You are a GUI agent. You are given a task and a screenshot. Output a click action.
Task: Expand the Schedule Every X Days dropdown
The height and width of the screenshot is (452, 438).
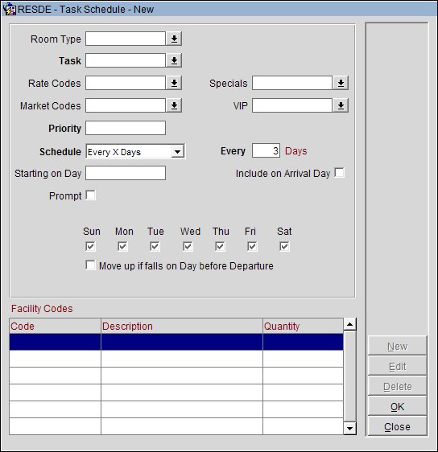pos(177,151)
